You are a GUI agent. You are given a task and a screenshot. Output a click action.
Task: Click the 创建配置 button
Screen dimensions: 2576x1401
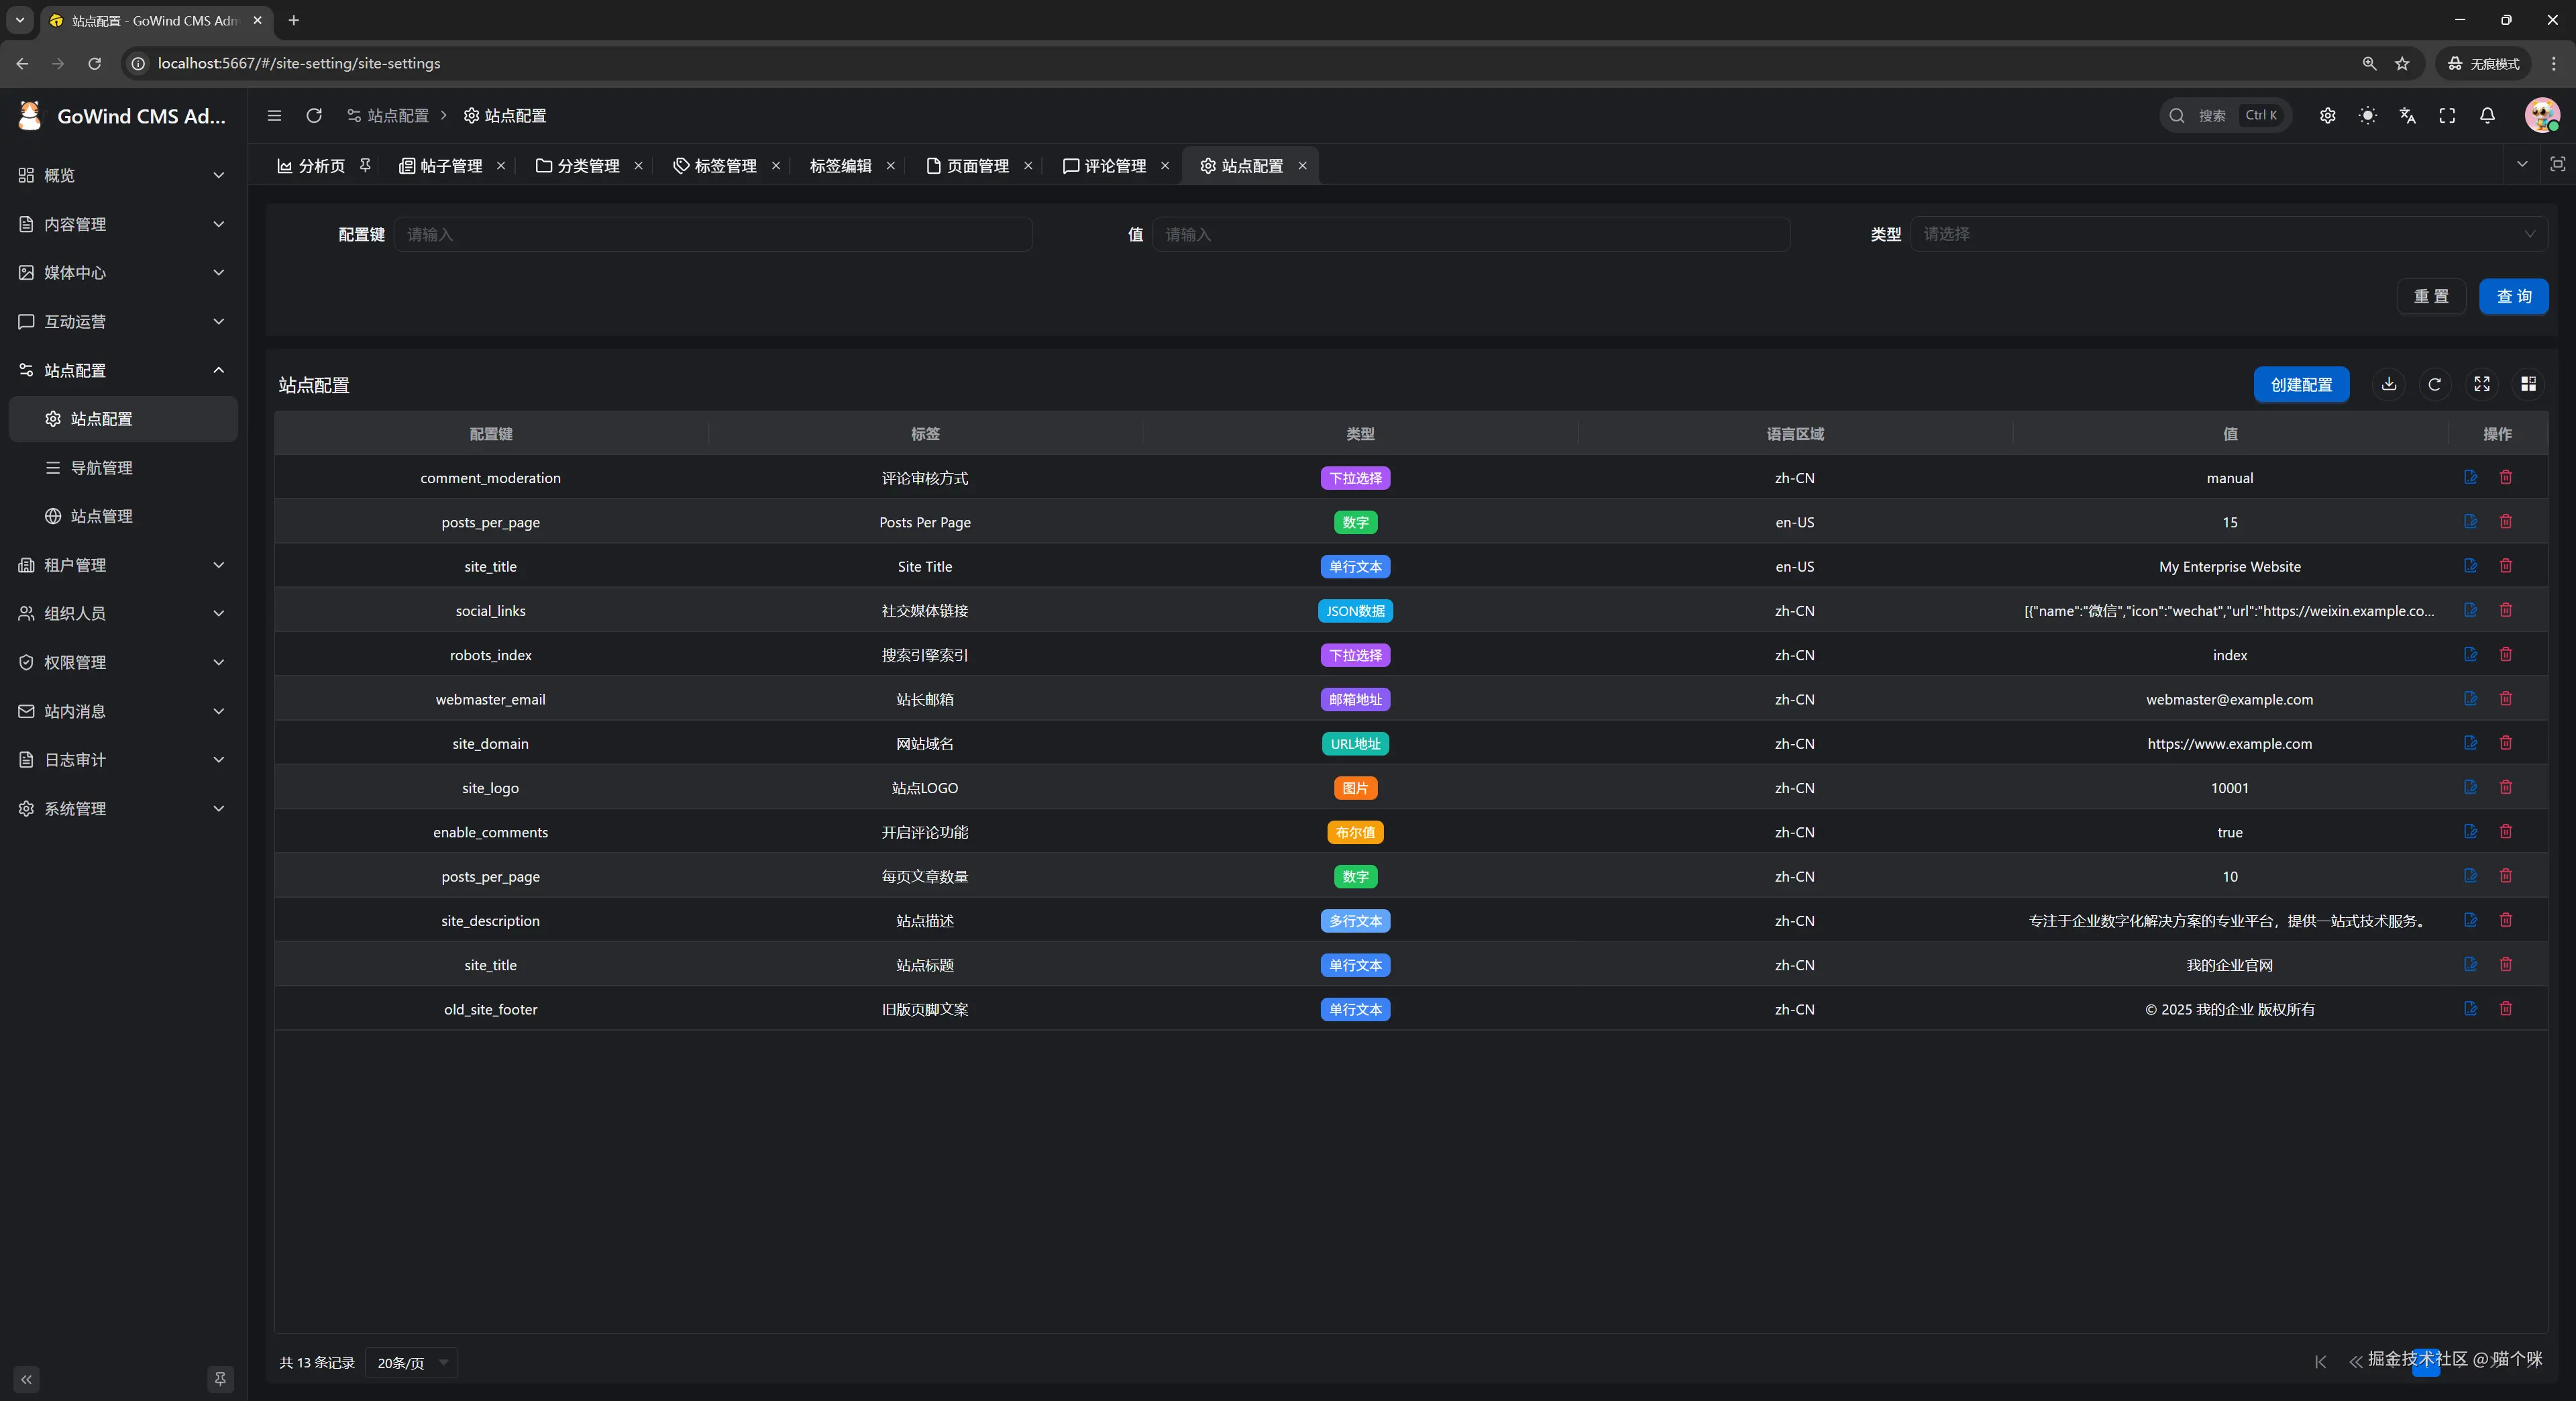click(2300, 384)
